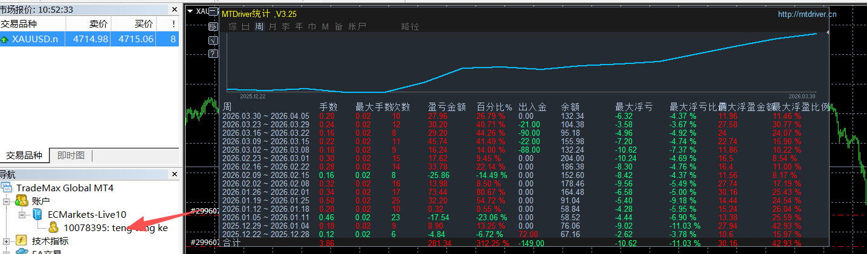Select the 账户 tree item
This screenshot has height=254, width=867.
point(40,201)
